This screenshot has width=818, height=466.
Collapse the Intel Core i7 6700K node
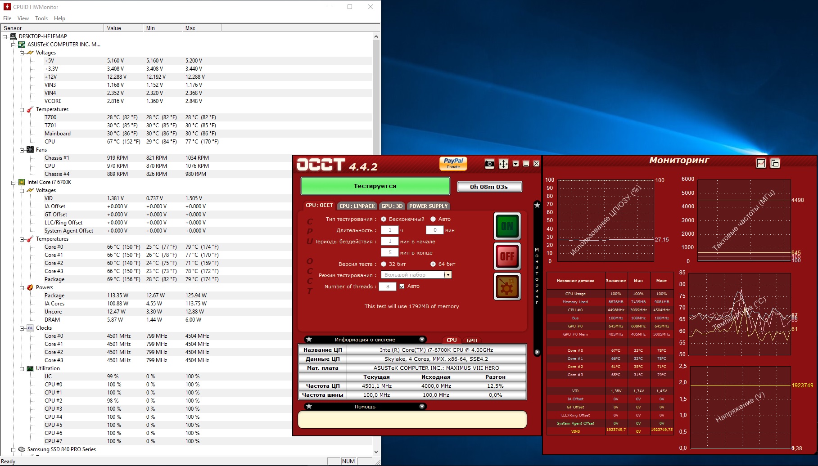click(14, 182)
